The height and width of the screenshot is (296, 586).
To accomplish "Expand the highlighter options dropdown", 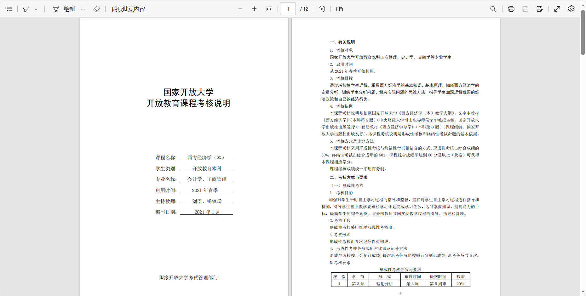I will coord(36,9).
